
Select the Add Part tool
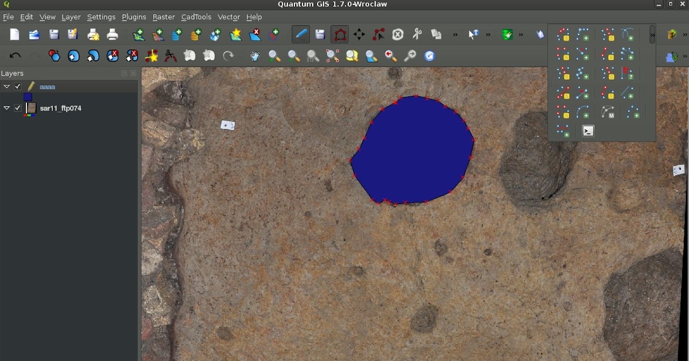94,56
